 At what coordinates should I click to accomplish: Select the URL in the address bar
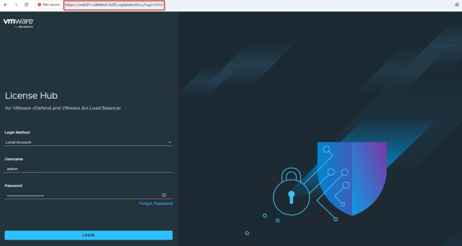click(x=114, y=5)
